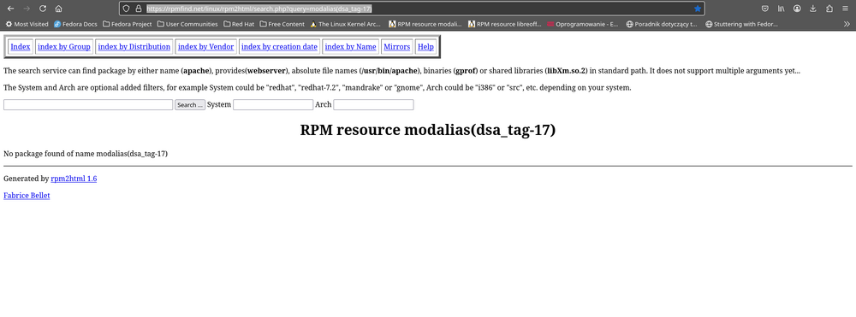Click the tracking protection shield icon
The width and height of the screenshot is (856, 317).
126,9
